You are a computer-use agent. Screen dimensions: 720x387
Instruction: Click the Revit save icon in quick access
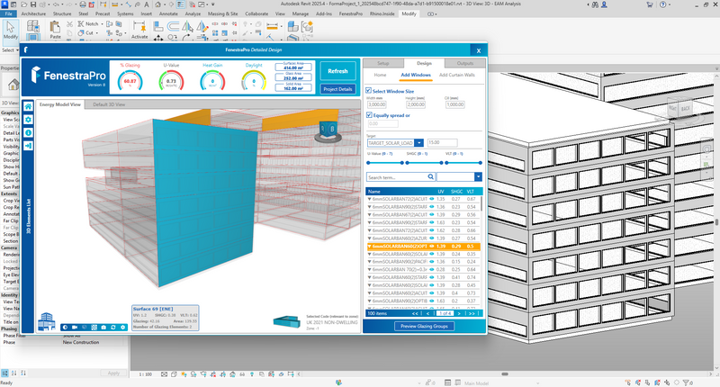33,4
